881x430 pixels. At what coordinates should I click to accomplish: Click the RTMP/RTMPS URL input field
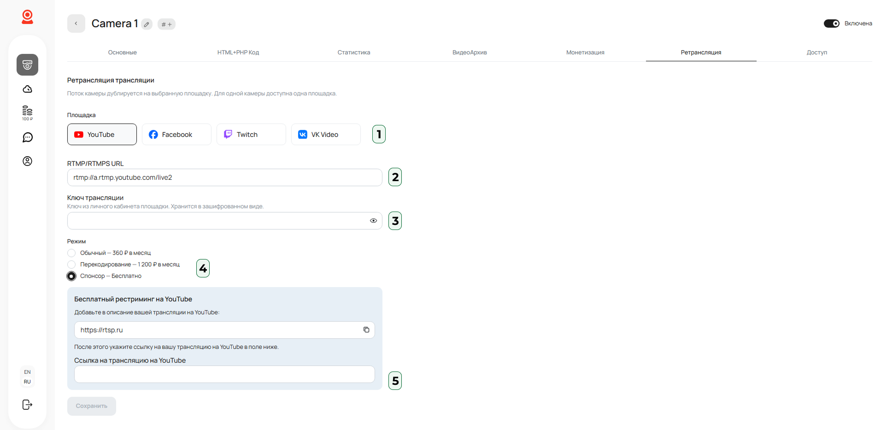[x=225, y=177]
